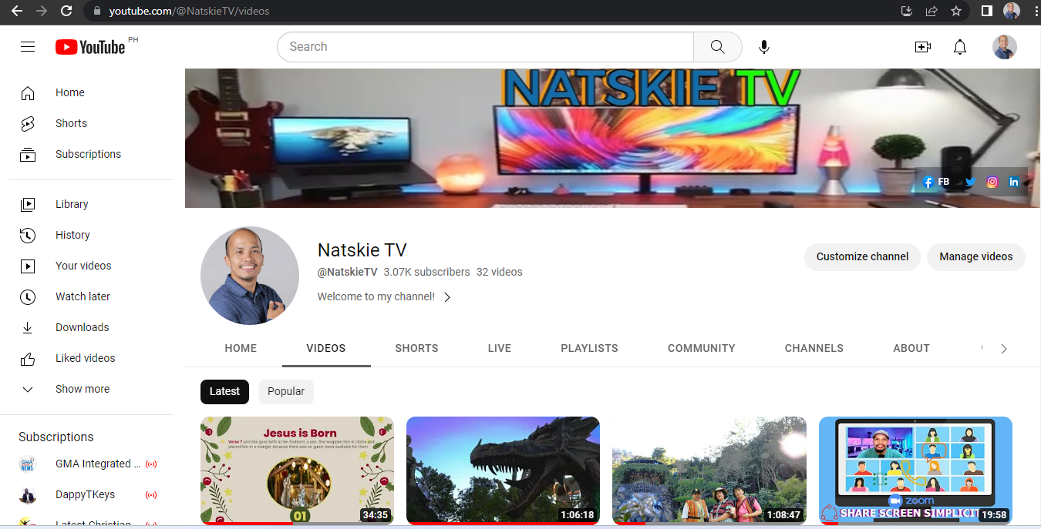Viewport: 1041px width, 529px height.
Task: Open the Jesus is Born video thumbnail
Action: point(297,470)
